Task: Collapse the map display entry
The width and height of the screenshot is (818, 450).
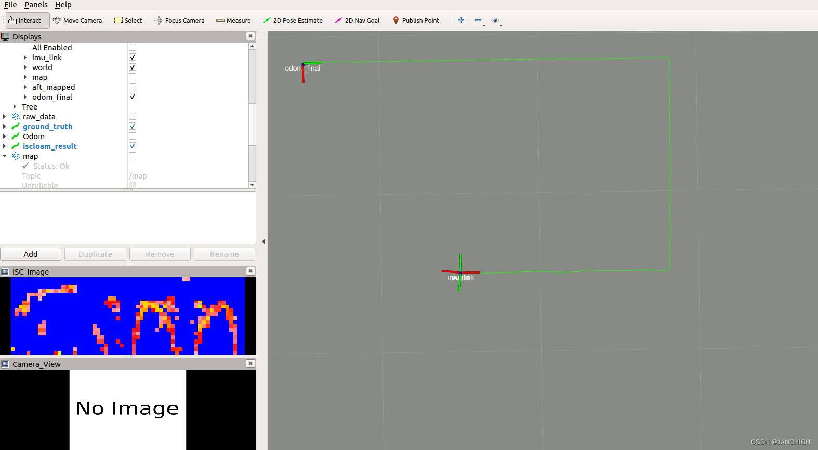Action: point(5,156)
